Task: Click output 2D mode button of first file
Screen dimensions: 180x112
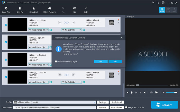Action: click(73, 22)
